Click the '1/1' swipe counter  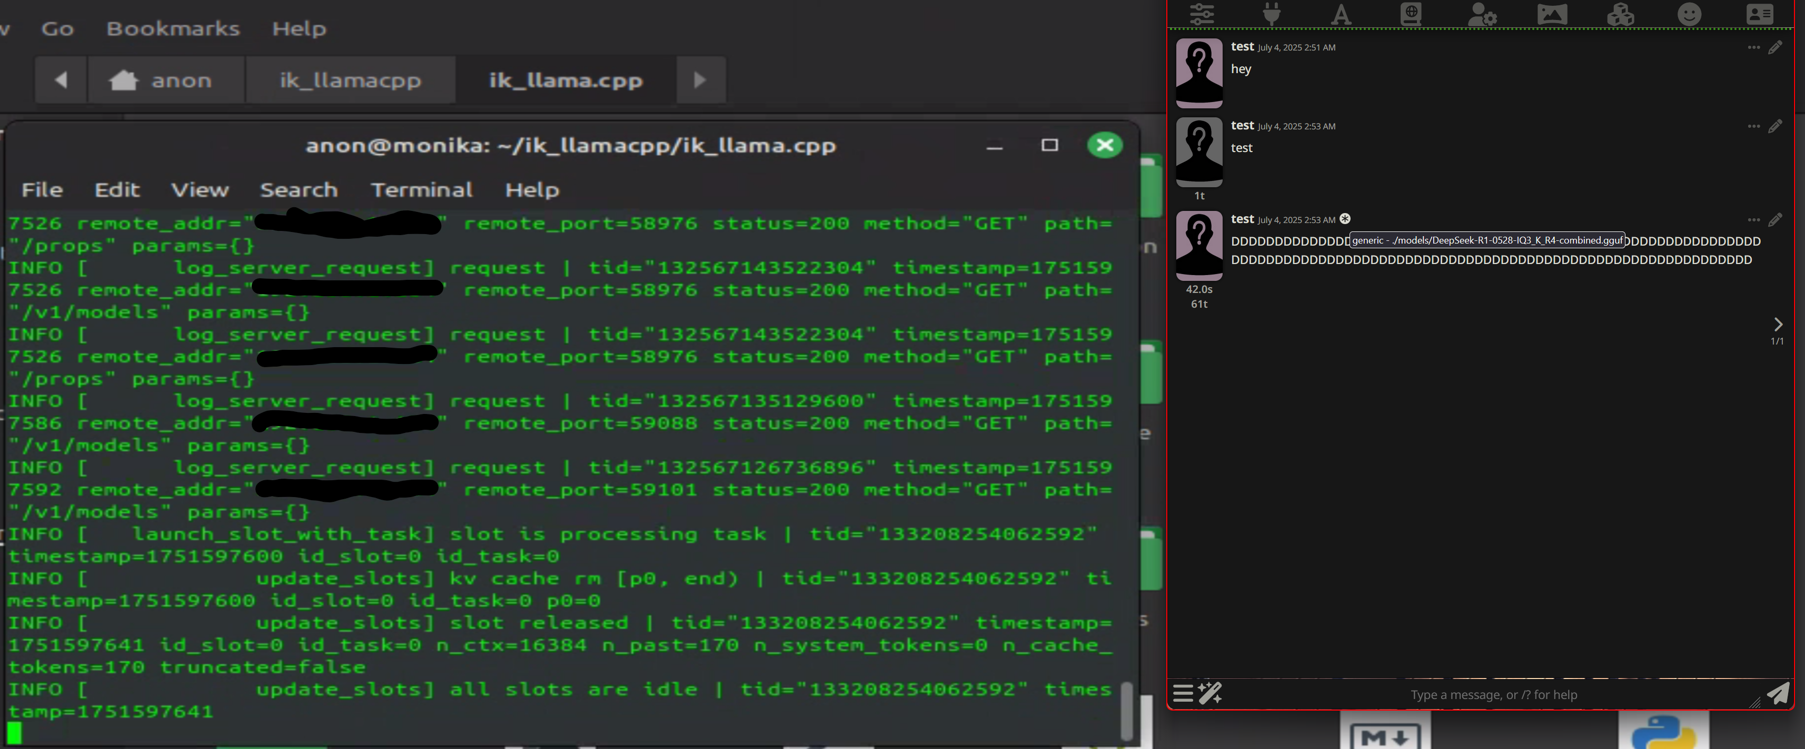point(1777,341)
